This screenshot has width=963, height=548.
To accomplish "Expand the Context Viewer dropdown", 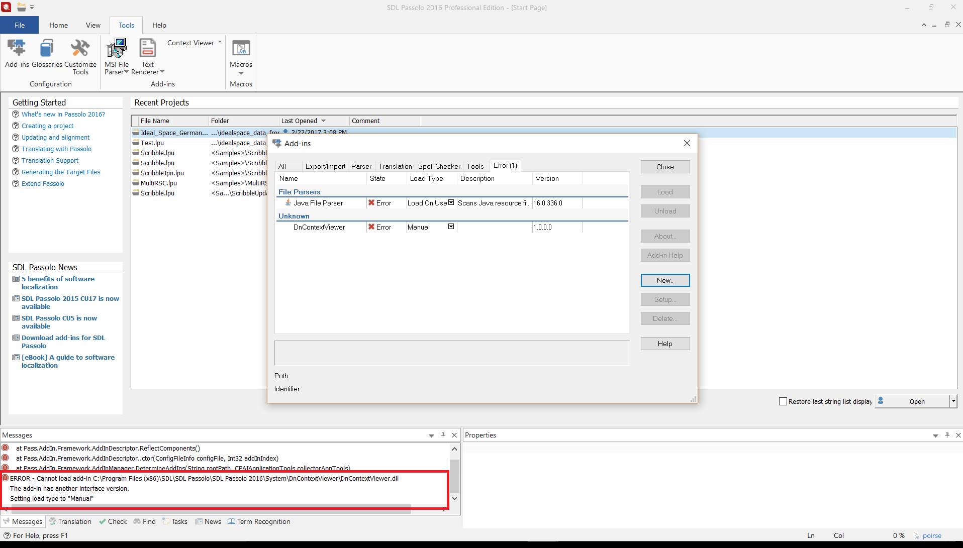I will tap(220, 42).
